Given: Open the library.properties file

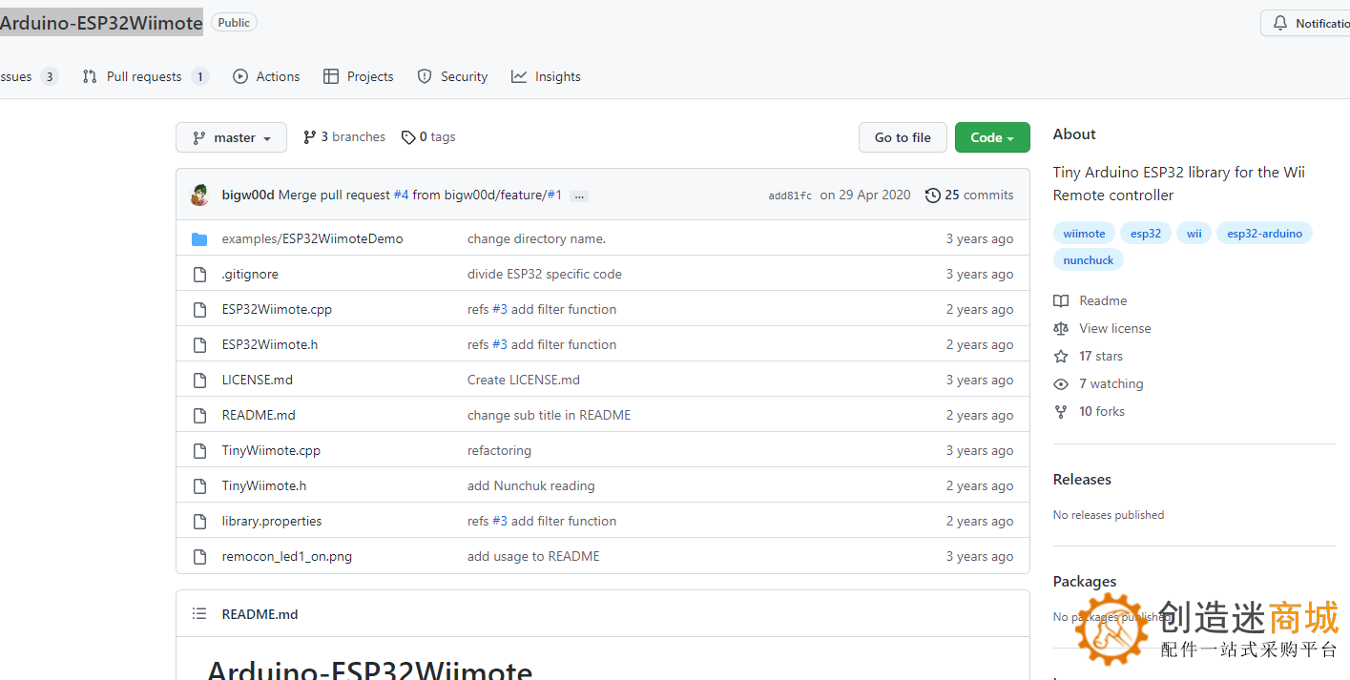Looking at the screenshot, I should click(x=272, y=521).
